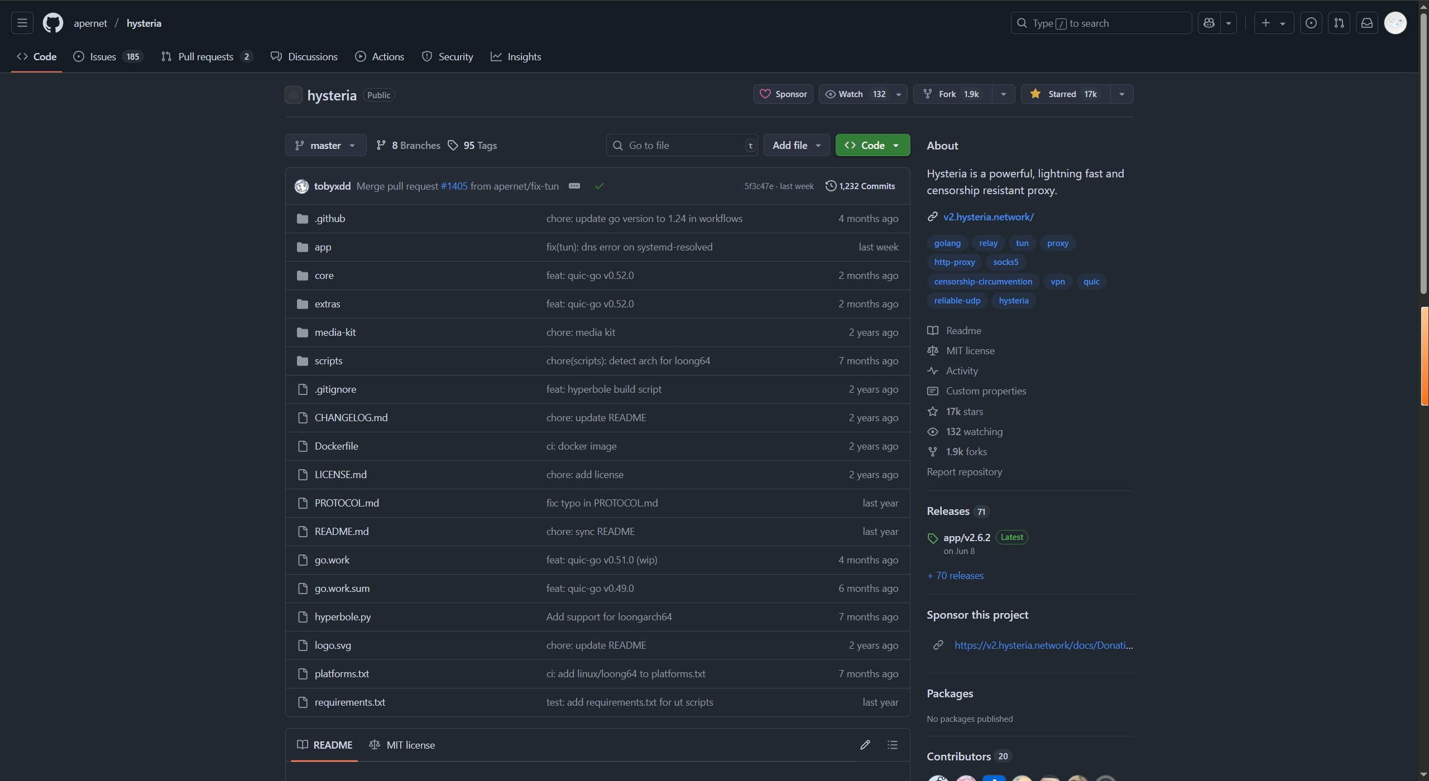Open the issues icon in header
Screen dimensions: 1429x781
[x=1311, y=23]
